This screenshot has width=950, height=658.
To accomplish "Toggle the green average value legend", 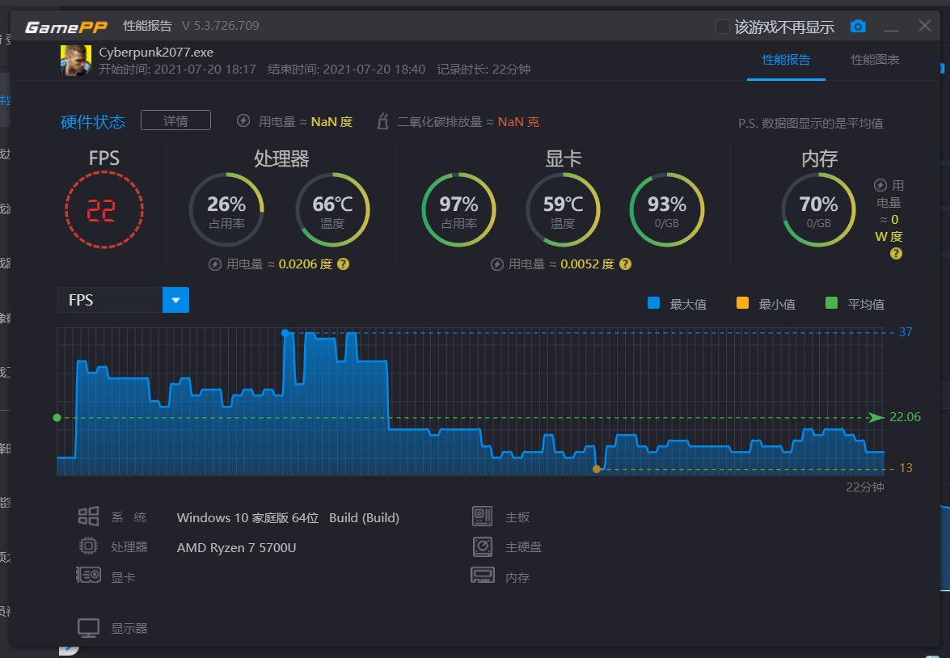I will click(831, 304).
